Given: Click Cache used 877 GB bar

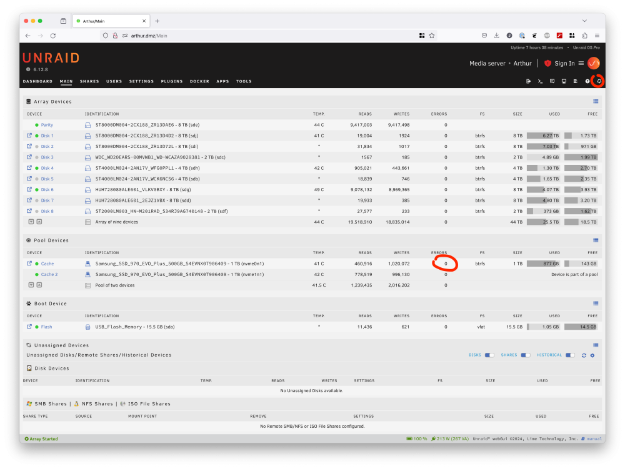Looking at the screenshot, I should click(x=543, y=264).
